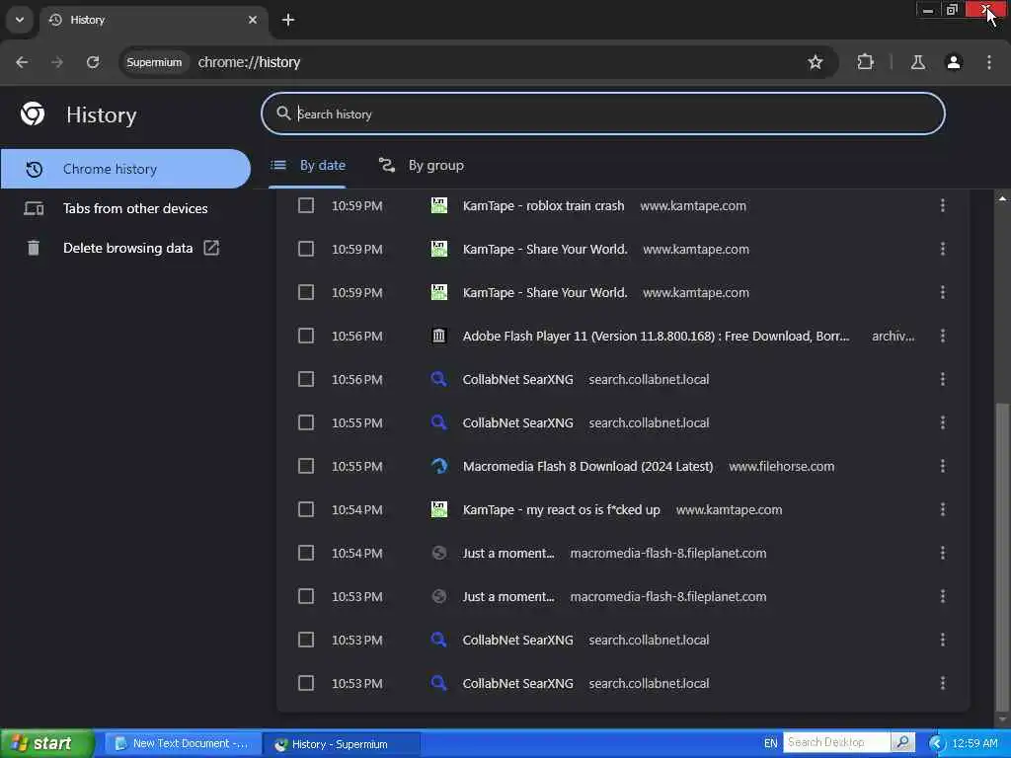
Task: Open the profile avatar icon
Action: coord(954,62)
